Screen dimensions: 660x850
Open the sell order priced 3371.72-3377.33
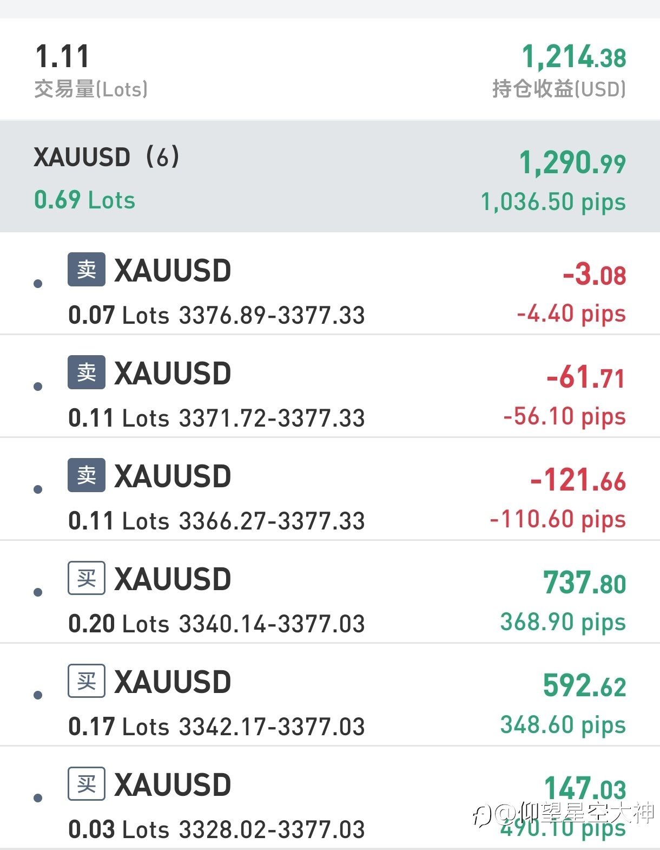(x=330, y=386)
